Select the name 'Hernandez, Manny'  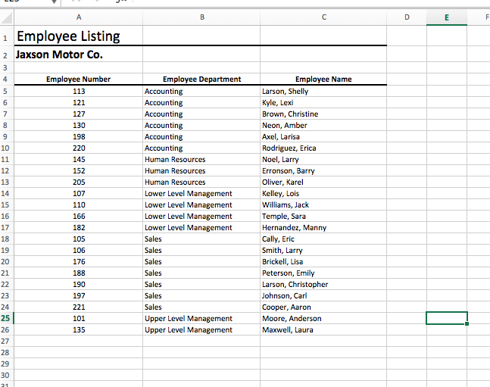pyautogui.click(x=294, y=227)
